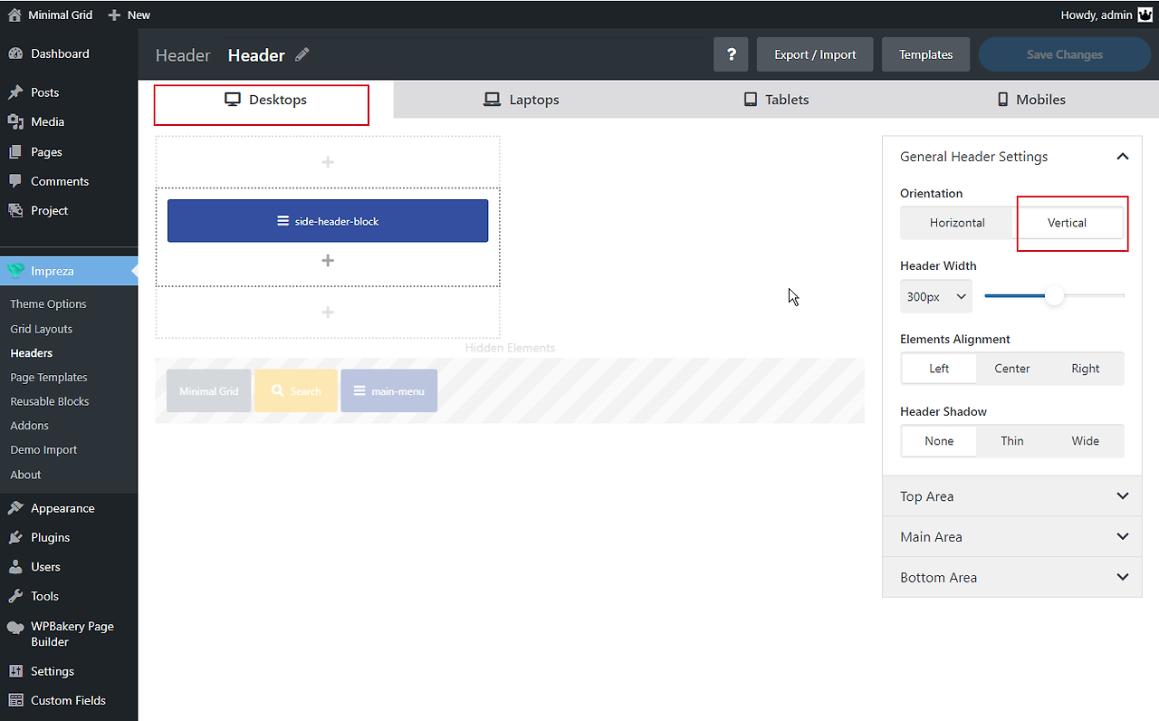Screen dimensions: 1159x721
Task: Open the admin avatar icon
Action: click(1144, 14)
